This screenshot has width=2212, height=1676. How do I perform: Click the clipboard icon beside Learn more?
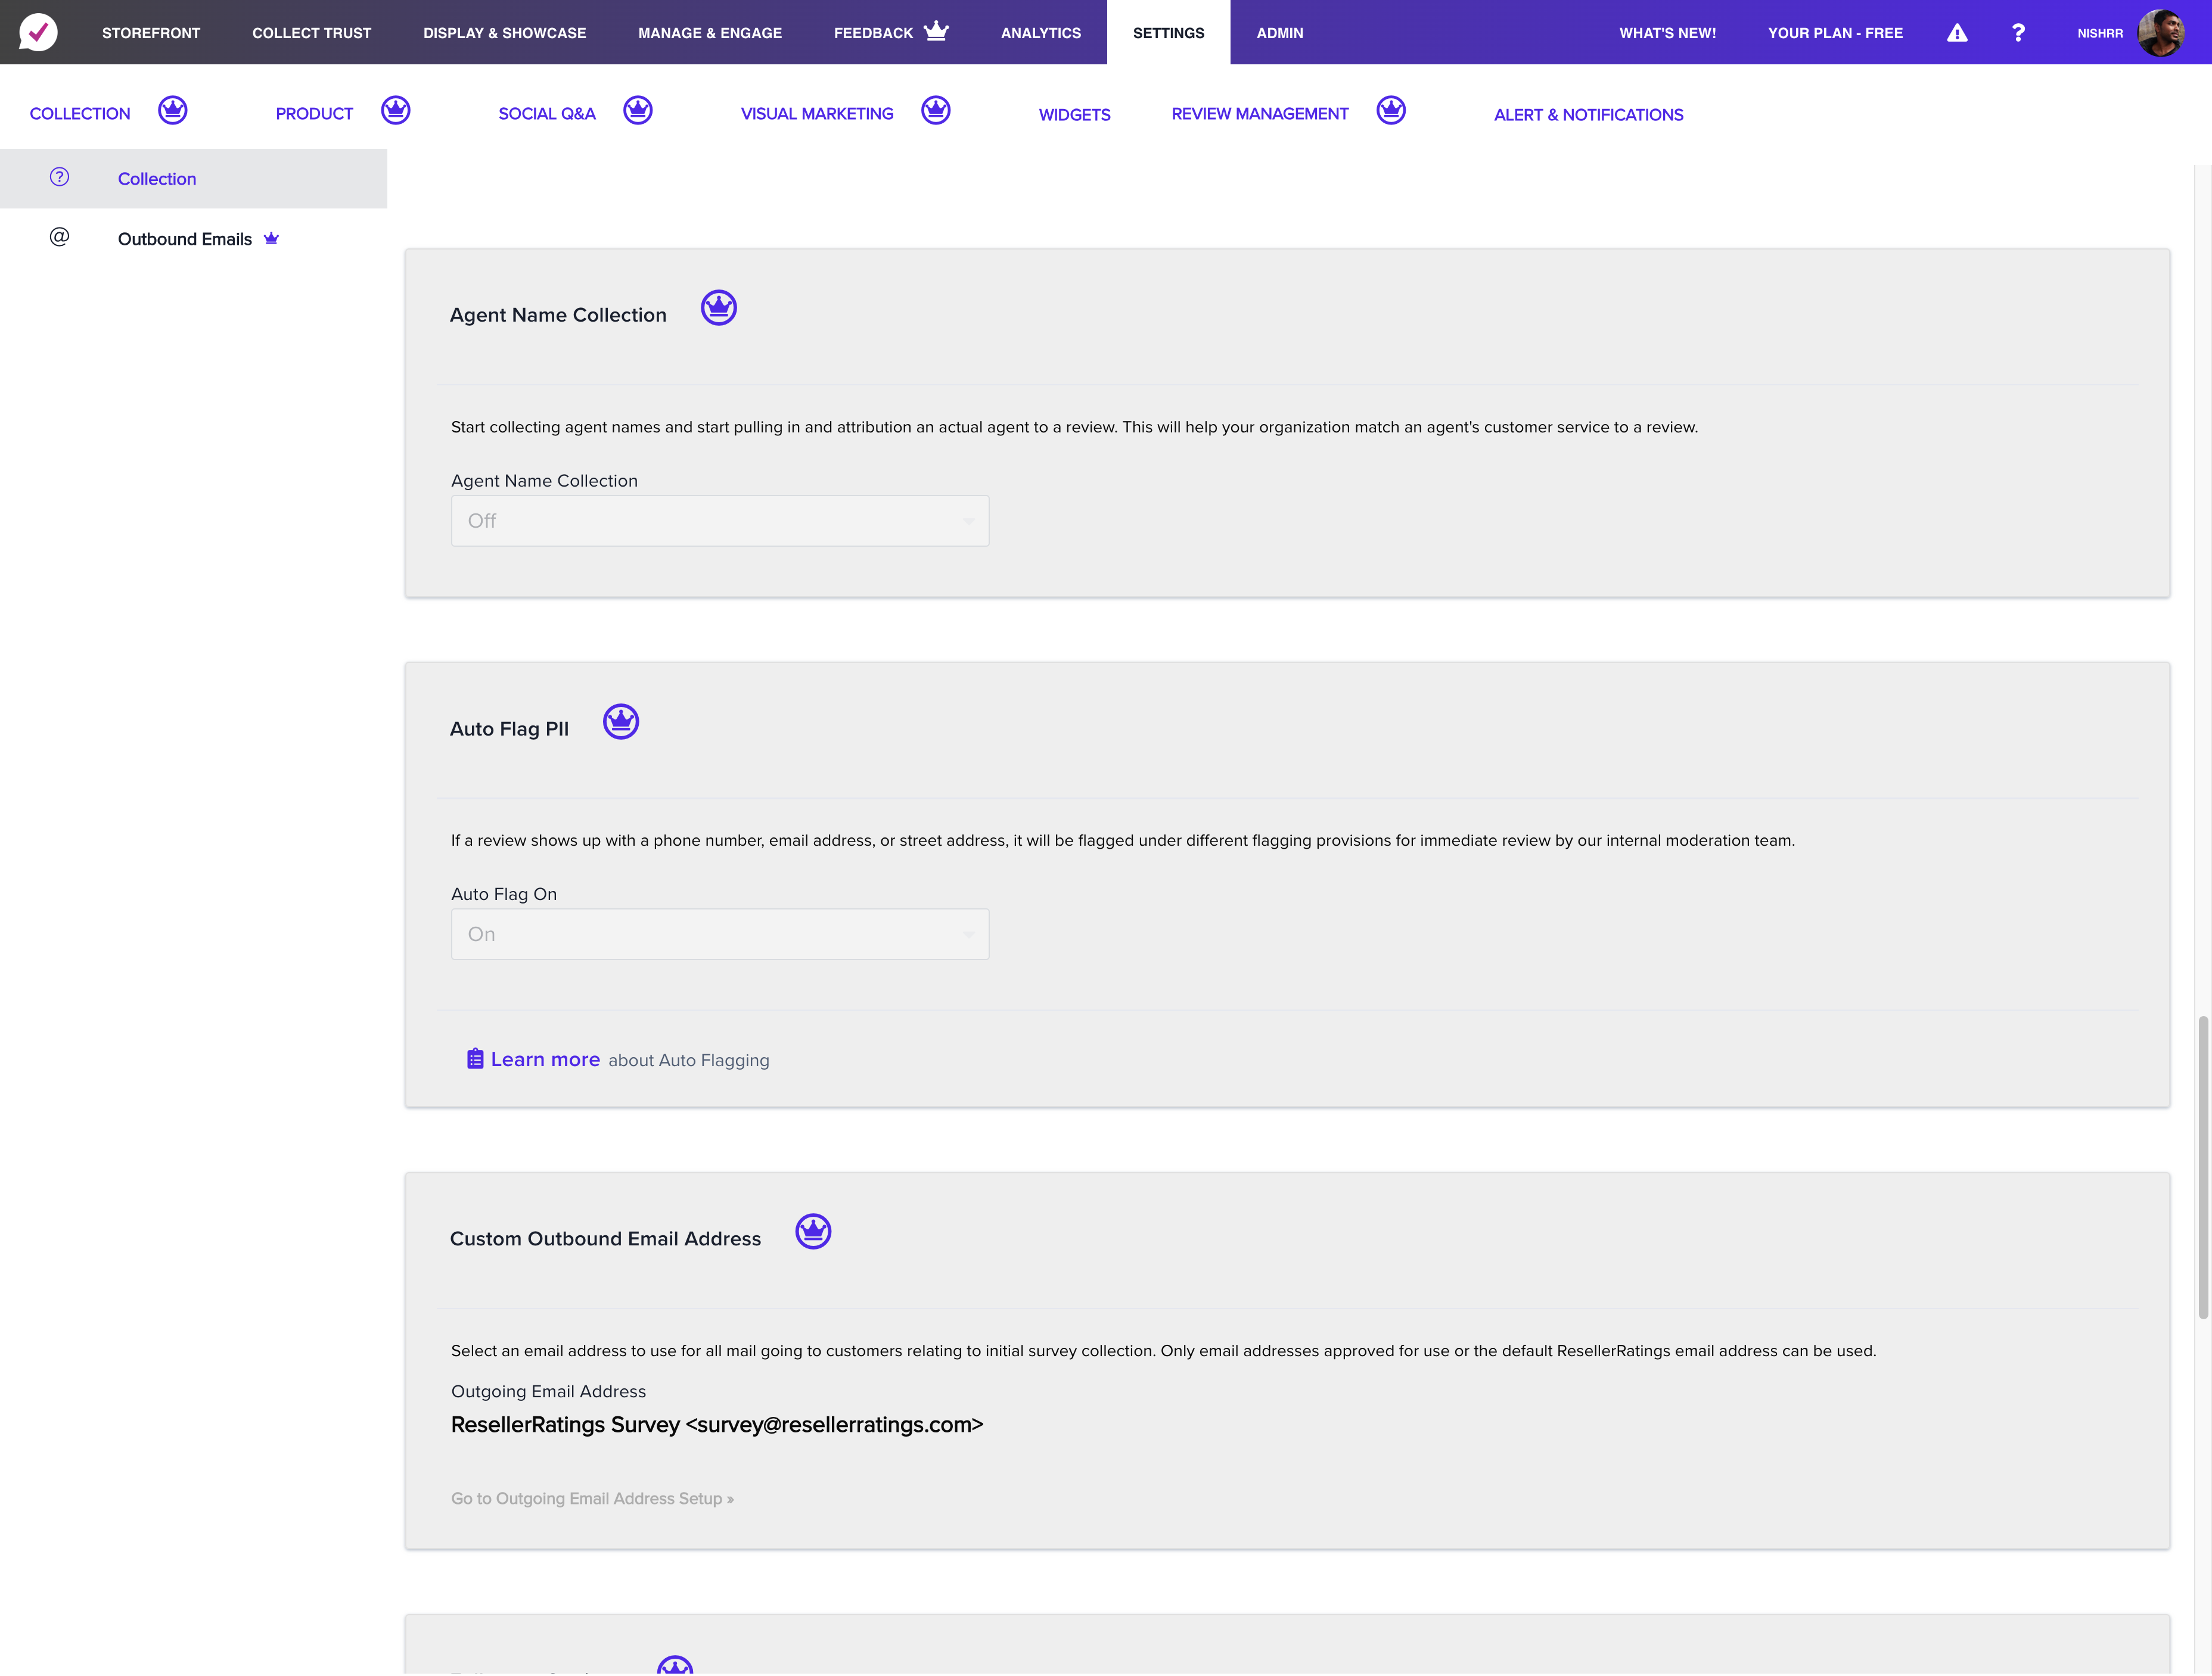(475, 1060)
